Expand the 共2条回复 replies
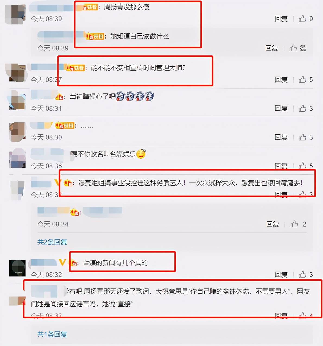 (52, 242)
